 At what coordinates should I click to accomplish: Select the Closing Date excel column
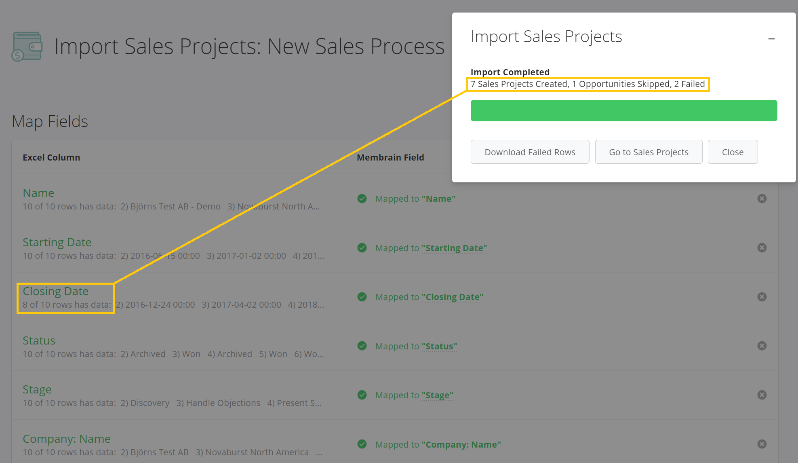tap(56, 292)
